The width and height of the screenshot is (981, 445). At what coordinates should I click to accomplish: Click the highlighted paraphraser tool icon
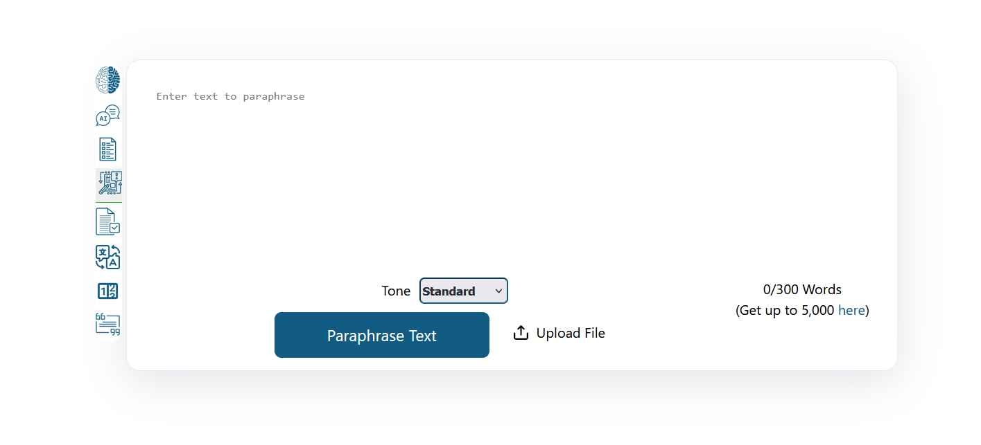109,183
